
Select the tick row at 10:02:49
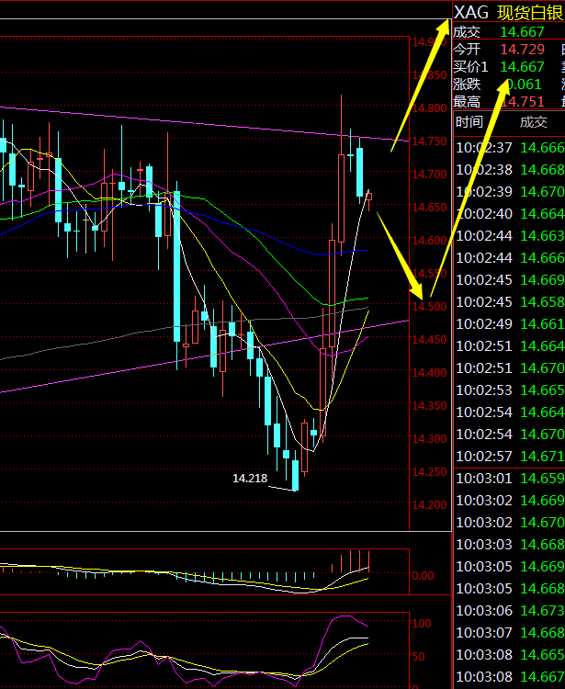(x=510, y=324)
